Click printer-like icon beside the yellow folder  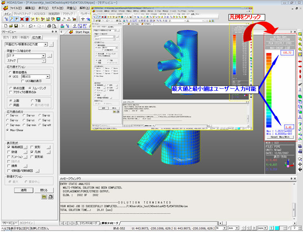click(x=51, y=197)
